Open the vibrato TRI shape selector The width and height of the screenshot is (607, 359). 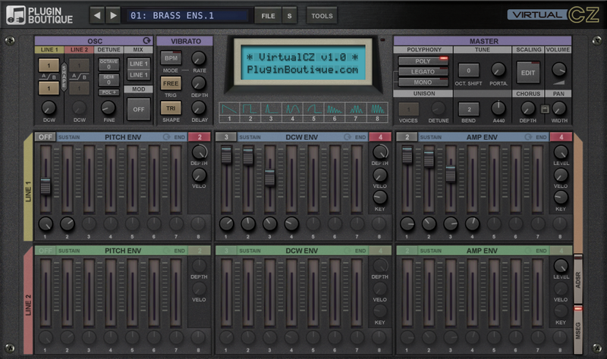click(x=170, y=108)
